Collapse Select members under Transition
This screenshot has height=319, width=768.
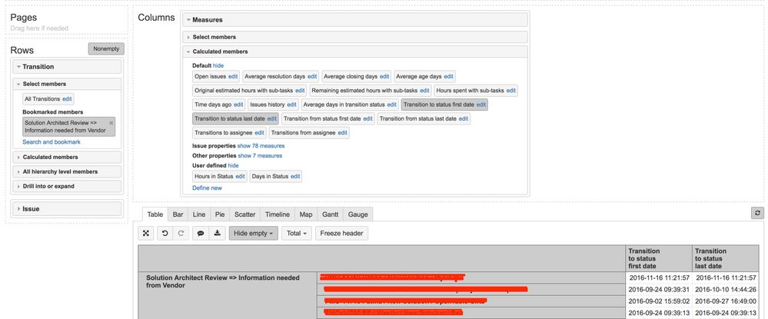[67, 84]
